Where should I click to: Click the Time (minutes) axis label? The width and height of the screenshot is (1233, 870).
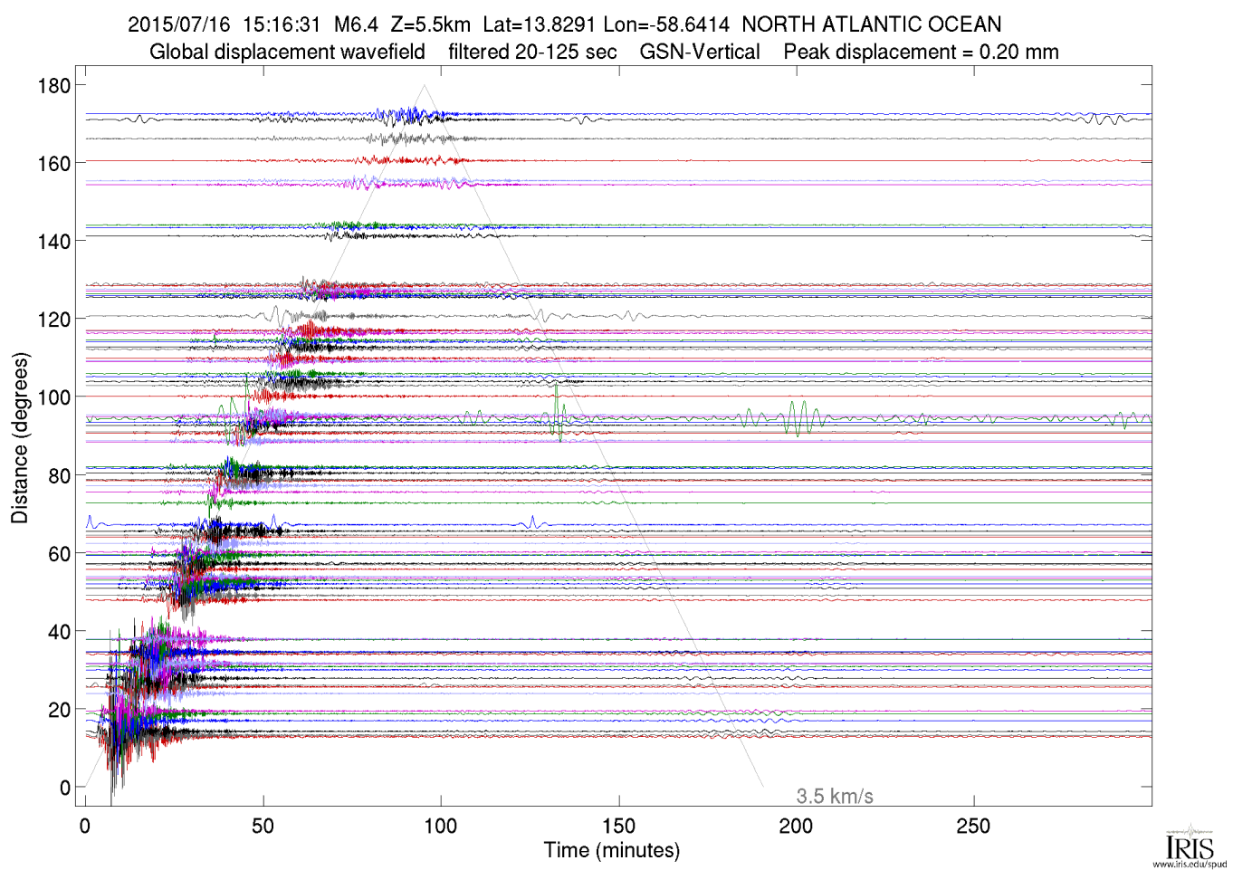pos(611,851)
